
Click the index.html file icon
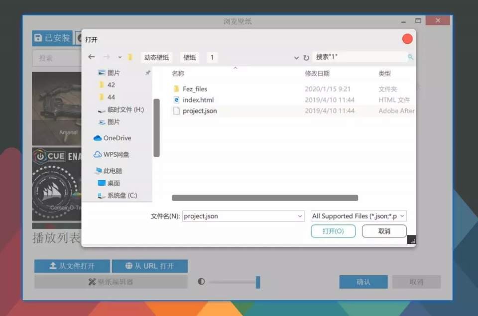(176, 100)
